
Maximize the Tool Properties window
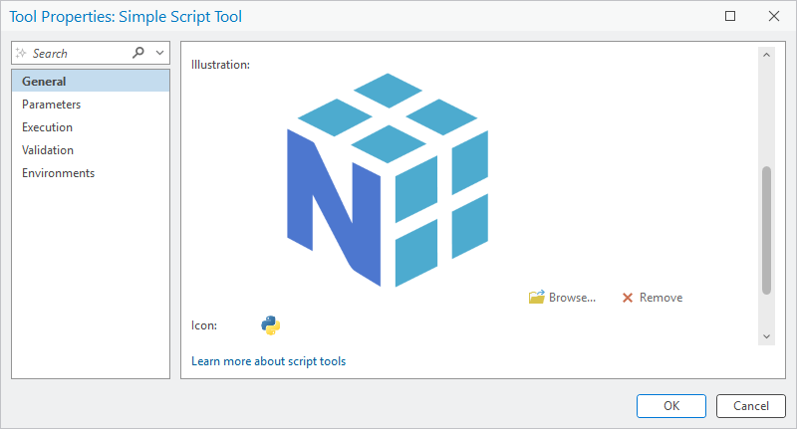[x=730, y=16]
